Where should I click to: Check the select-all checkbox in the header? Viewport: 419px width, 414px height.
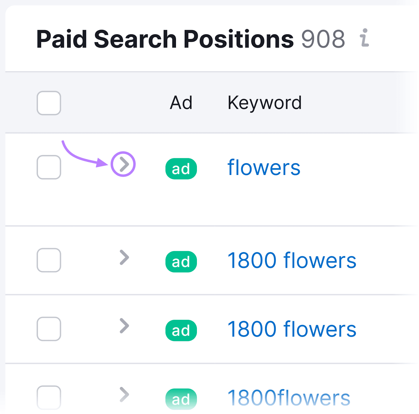49,103
